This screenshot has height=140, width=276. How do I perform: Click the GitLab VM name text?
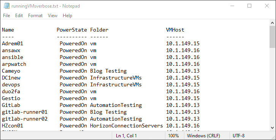[x=11, y=105]
